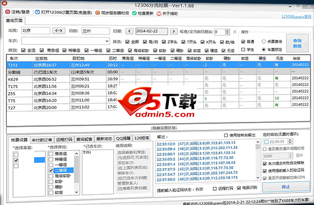This screenshot has width=314, height=205.
Task: Toggle the 电脑识别 checkbox
Action: click(x=239, y=188)
